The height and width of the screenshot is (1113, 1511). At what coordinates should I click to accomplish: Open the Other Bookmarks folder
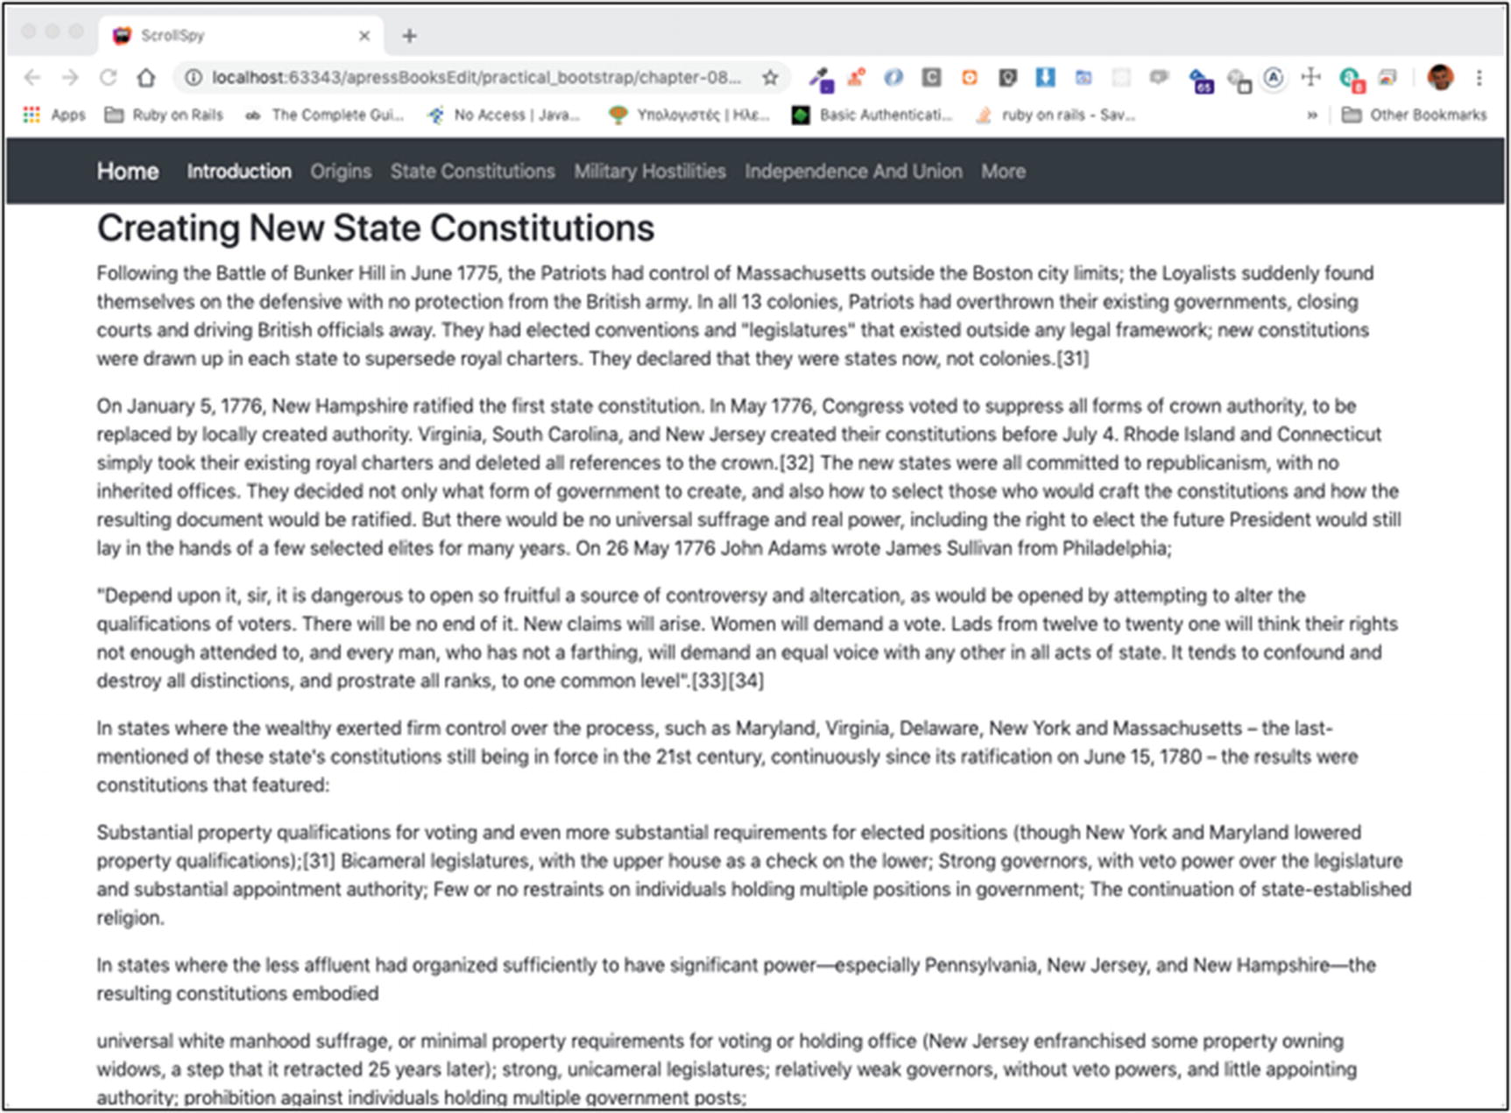tap(1415, 115)
